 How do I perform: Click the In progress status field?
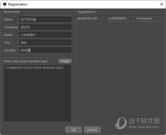(x=149, y=19)
